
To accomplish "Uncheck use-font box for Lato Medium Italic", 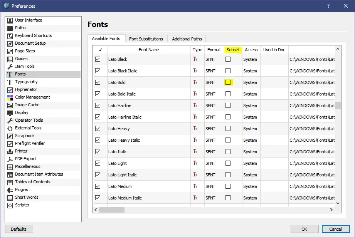I will [x=98, y=198].
